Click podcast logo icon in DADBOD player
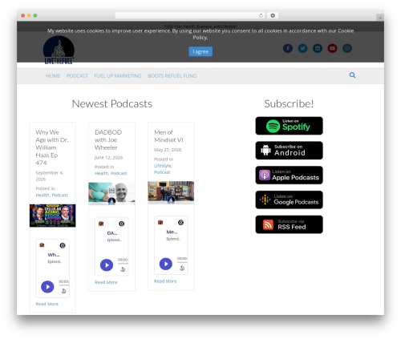The height and width of the screenshot is (339, 401). 101,224
